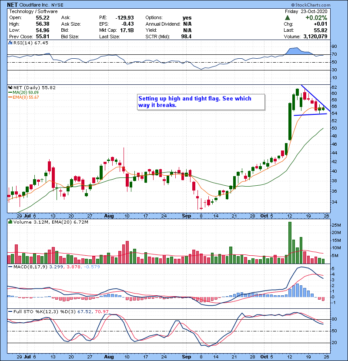Click the MACD histogram value -0.579

92,267
